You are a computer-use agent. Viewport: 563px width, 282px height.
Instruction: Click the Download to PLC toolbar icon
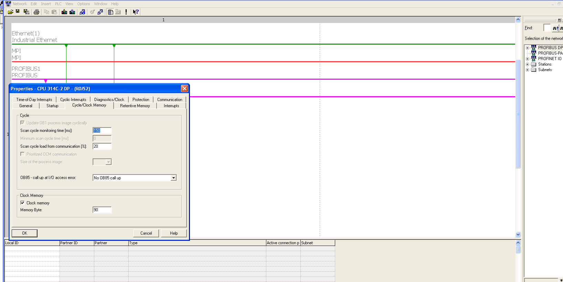pyautogui.click(x=64, y=12)
